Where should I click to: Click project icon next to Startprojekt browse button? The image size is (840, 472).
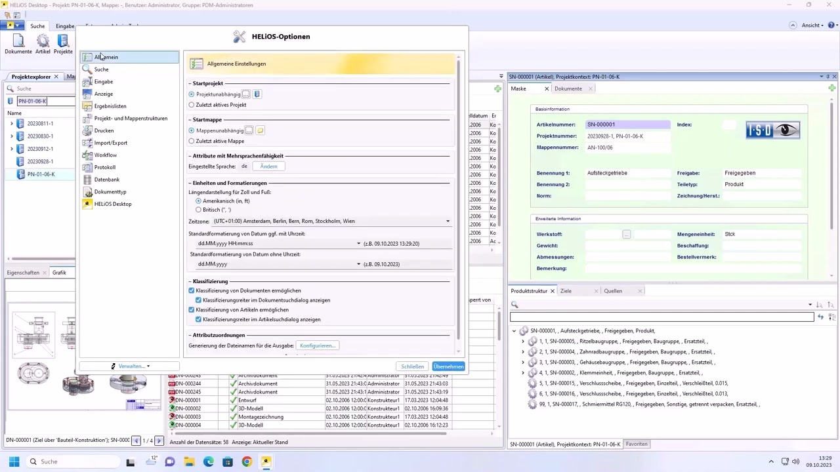pos(257,94)
